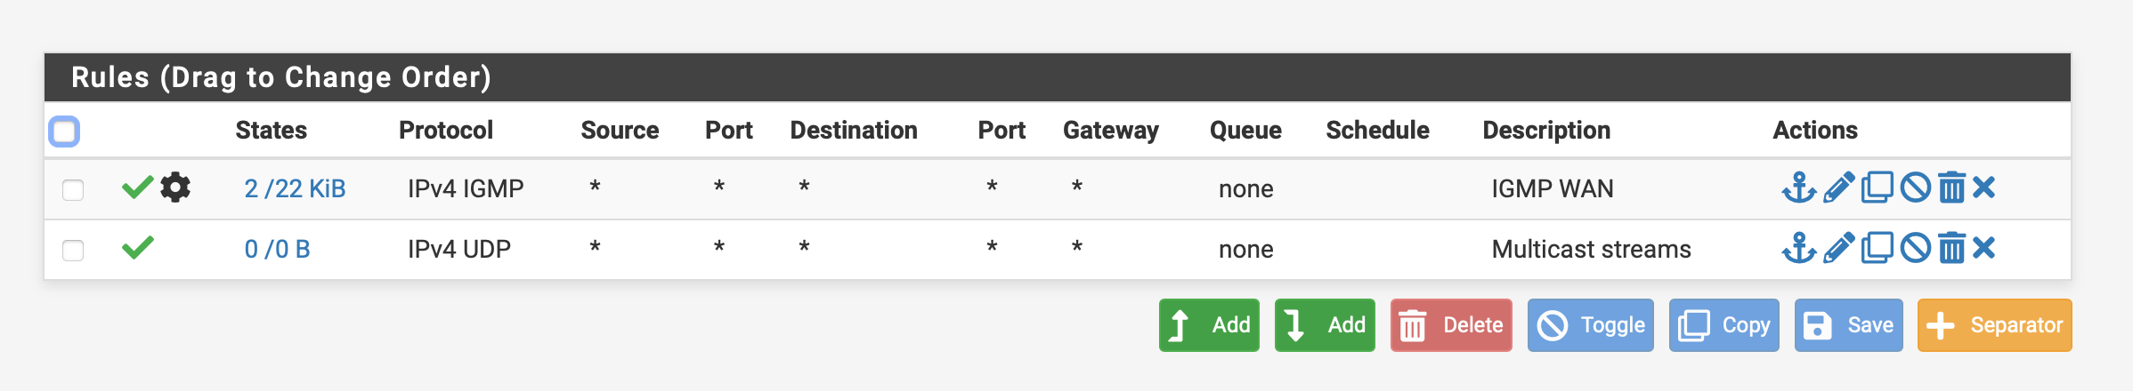The height and width of the screenshot is (391, 2133).
Task: Edit the Multicast streams rule with pencil icon
Action: click(x=1838, y=248)
